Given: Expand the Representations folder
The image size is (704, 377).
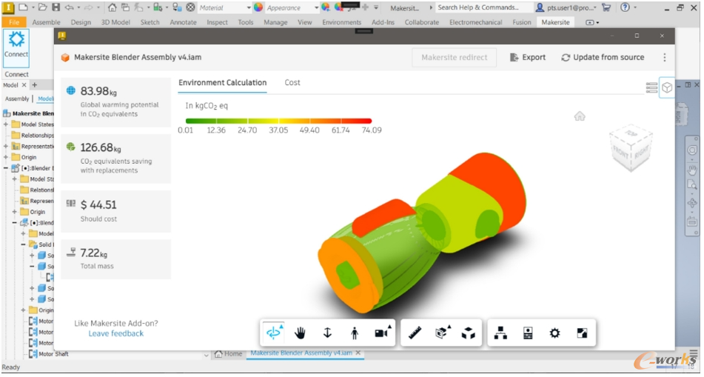Looking at the screenshot, I should (x=6, y=146).
